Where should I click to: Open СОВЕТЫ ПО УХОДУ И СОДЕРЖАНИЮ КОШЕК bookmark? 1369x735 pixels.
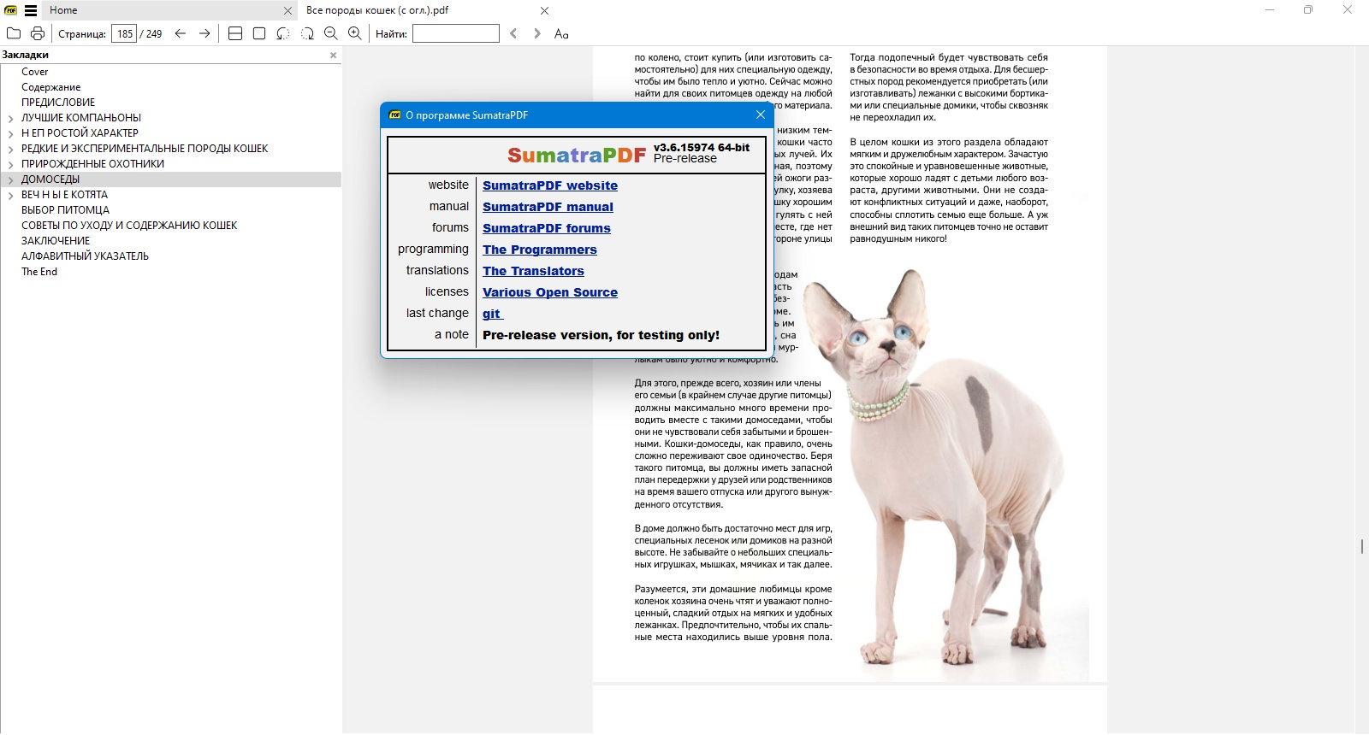click(x=129, y=226)
